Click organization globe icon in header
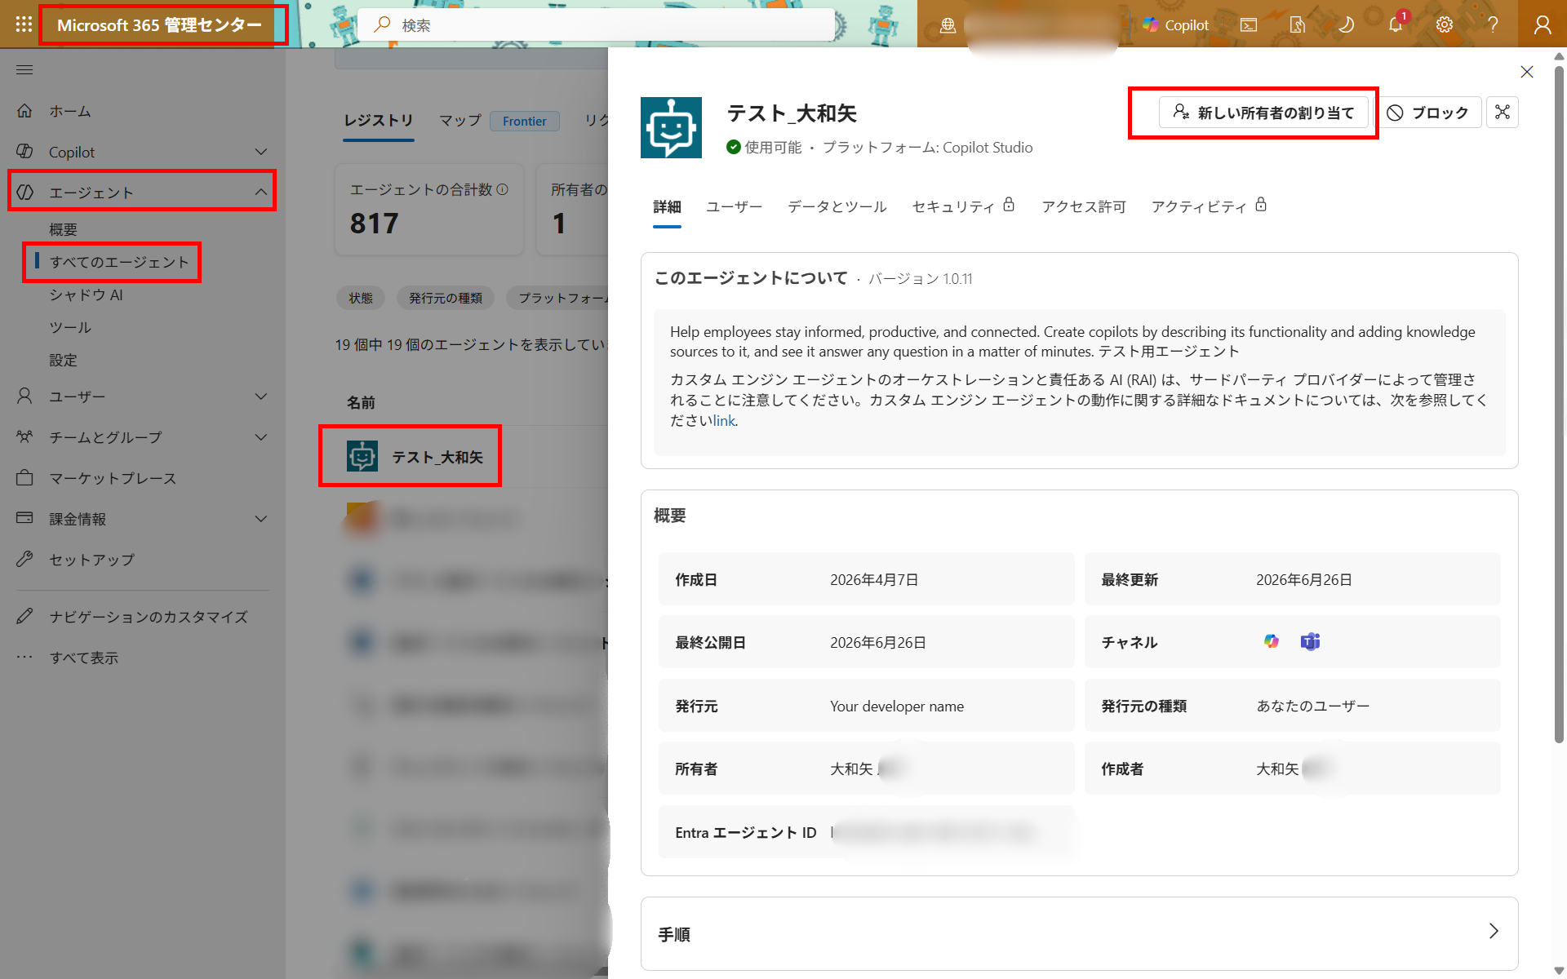The height and width of the screenshot is (979, 1567). point(948,25)
